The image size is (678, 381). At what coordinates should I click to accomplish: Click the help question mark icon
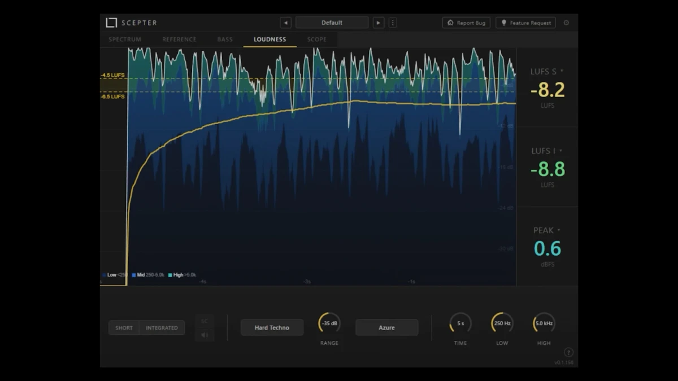[568, 352]
